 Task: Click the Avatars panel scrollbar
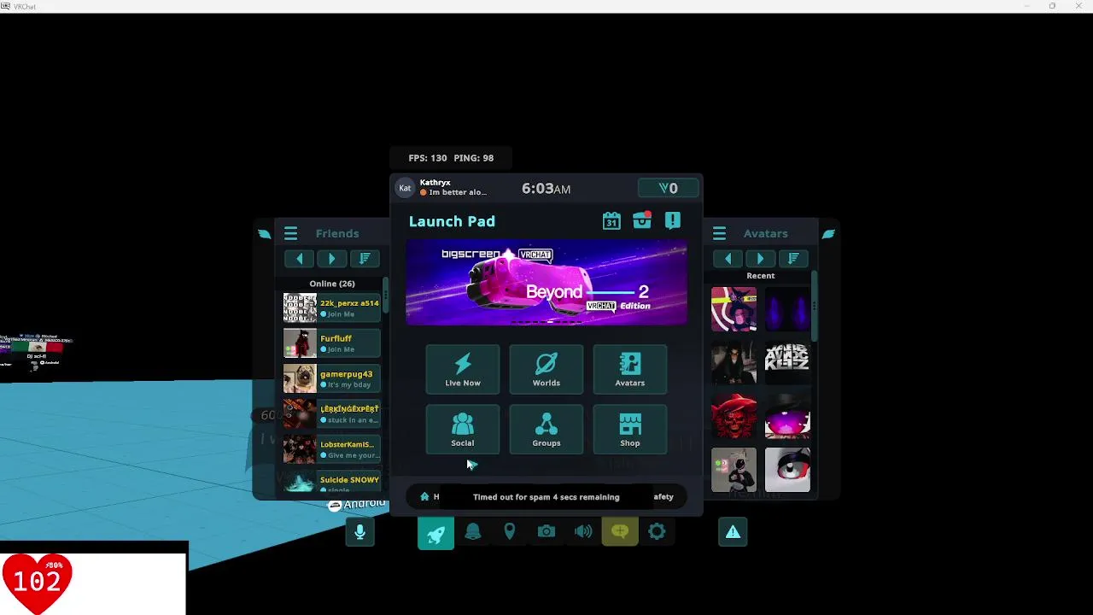815,306
